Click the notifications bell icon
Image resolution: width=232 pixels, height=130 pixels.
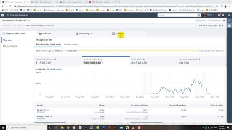(219, 15)
